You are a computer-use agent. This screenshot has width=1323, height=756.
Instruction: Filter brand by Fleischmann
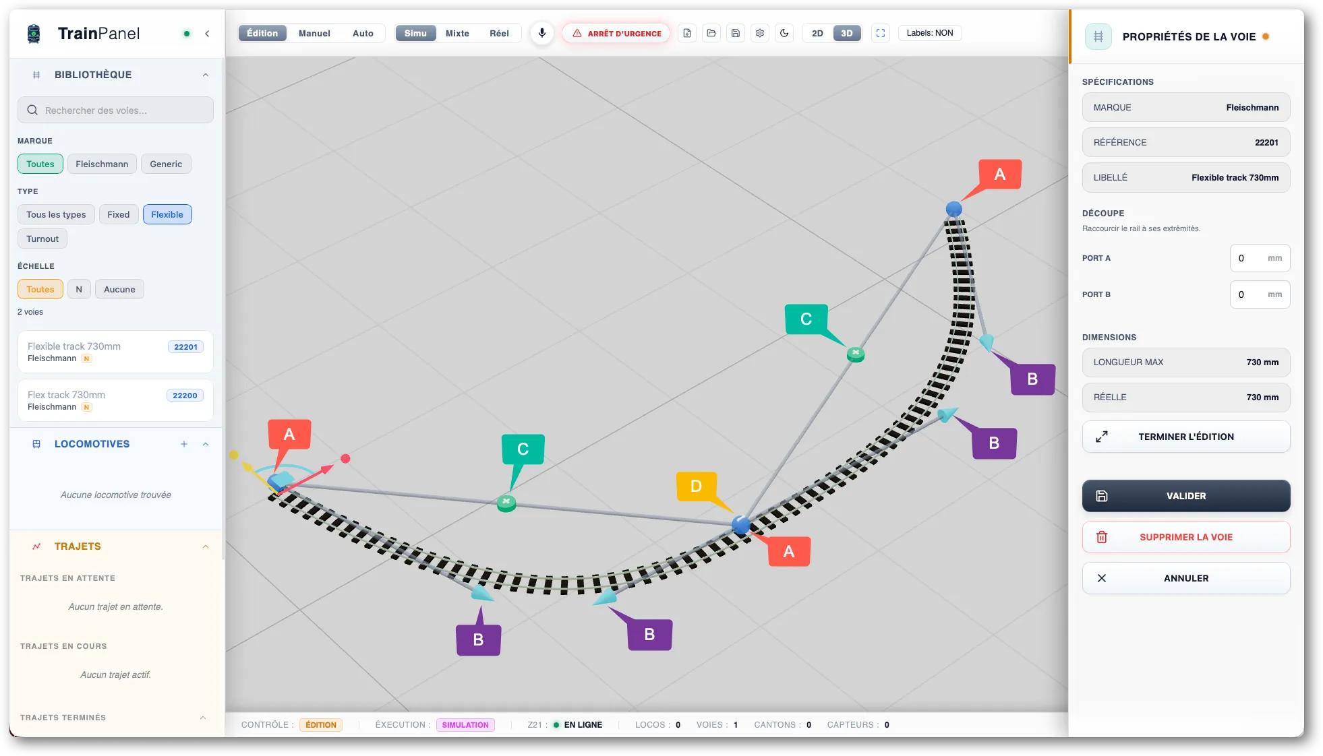(x=102, y=164)
